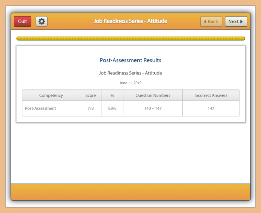Select the Competency column header

pyautogui.click(x=51, y=95)
